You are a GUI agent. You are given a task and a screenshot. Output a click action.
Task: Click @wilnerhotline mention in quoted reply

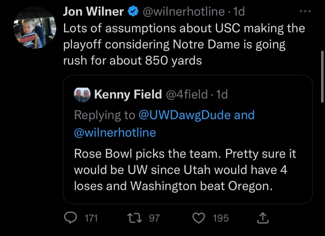point(115,132)
